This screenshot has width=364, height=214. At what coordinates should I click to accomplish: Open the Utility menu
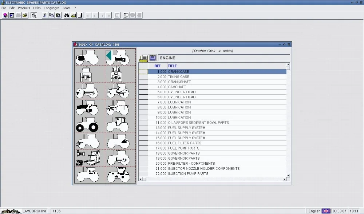(37, 8)
